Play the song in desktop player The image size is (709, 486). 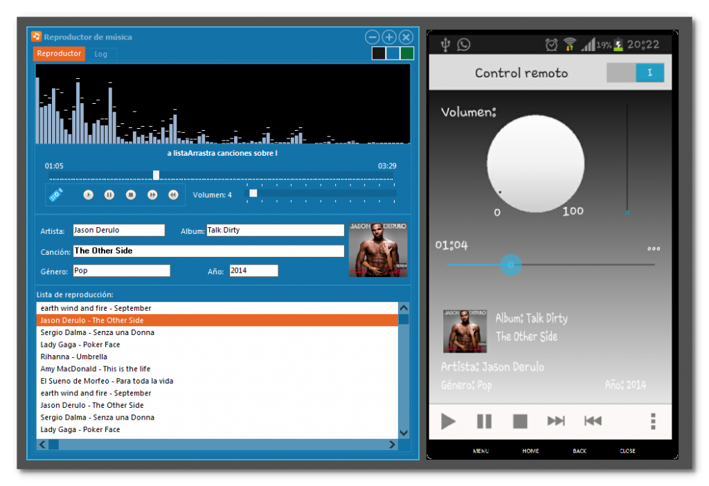(x=88, y=195)
